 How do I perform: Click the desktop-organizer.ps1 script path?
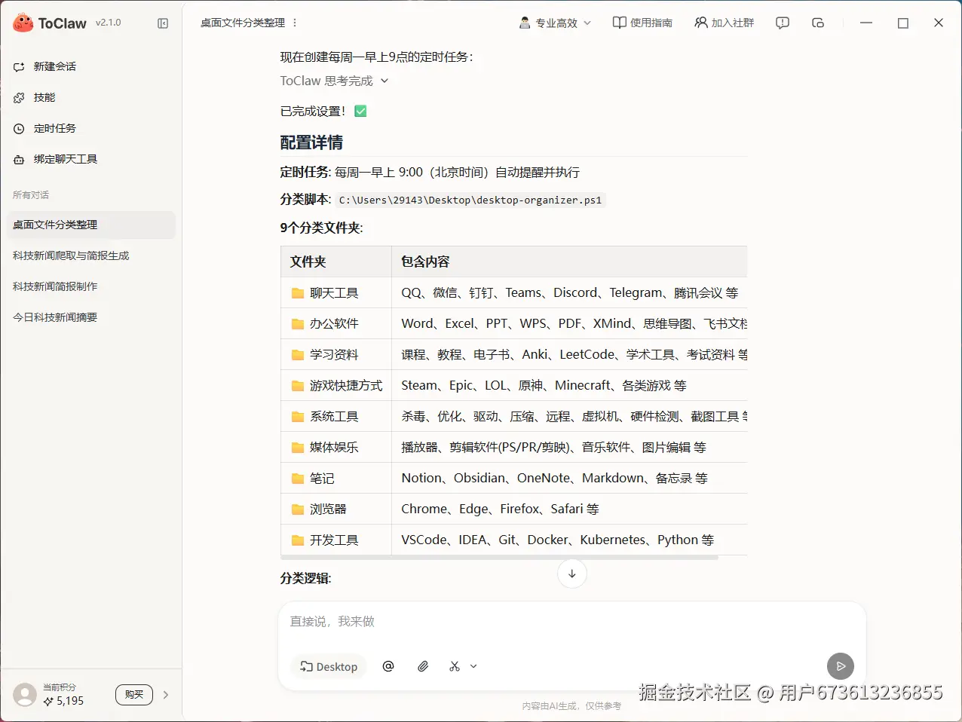click(x=470, y=200)
